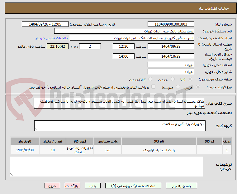
Task: Open اطلاعات تماس خریدار link
Action: [52, 38]
